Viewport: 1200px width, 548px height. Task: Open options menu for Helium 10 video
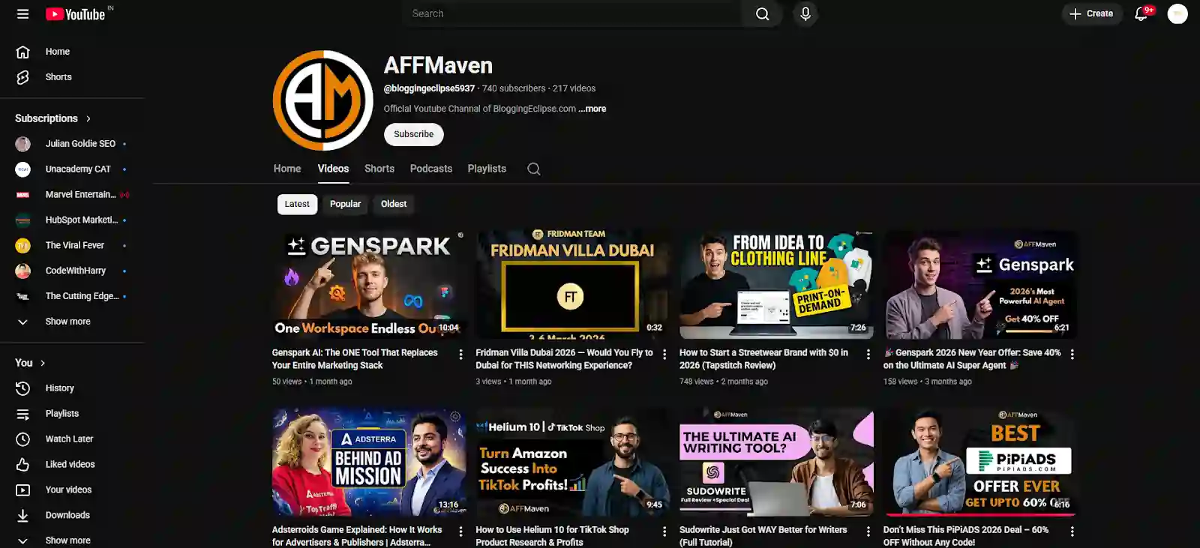664,532
